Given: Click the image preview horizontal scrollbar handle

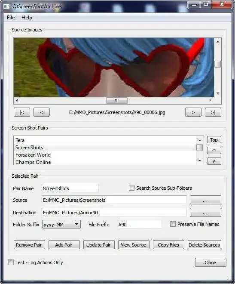Looking at the screenshot, I should (x=117, y=100).
